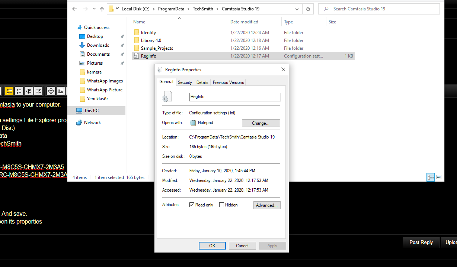Close the RegInfo Properties dialog
Image resolution: width=457 pixels, height=267 pixels.
tap(283, 69)
